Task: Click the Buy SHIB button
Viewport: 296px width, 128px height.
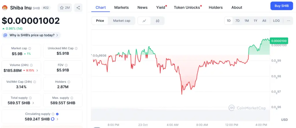Action: tap(282, 6)
